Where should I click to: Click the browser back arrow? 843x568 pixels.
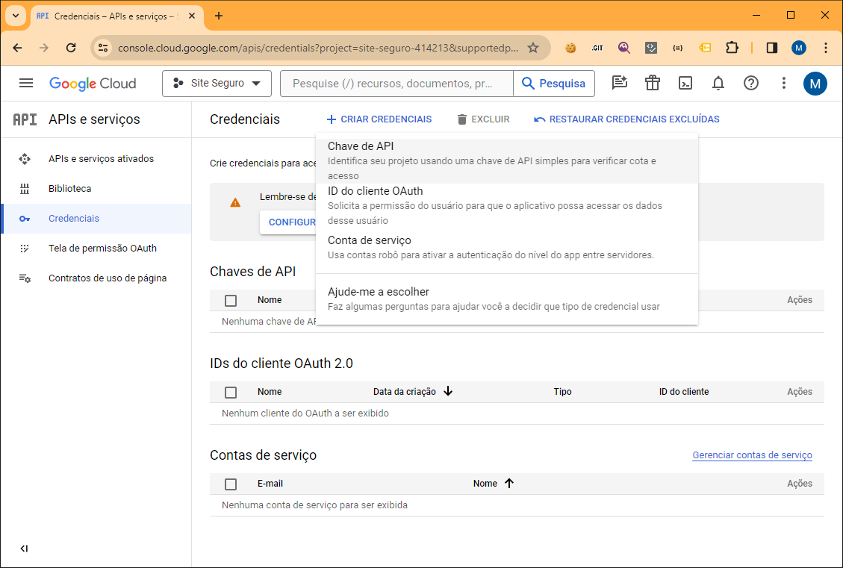point(18,48)
